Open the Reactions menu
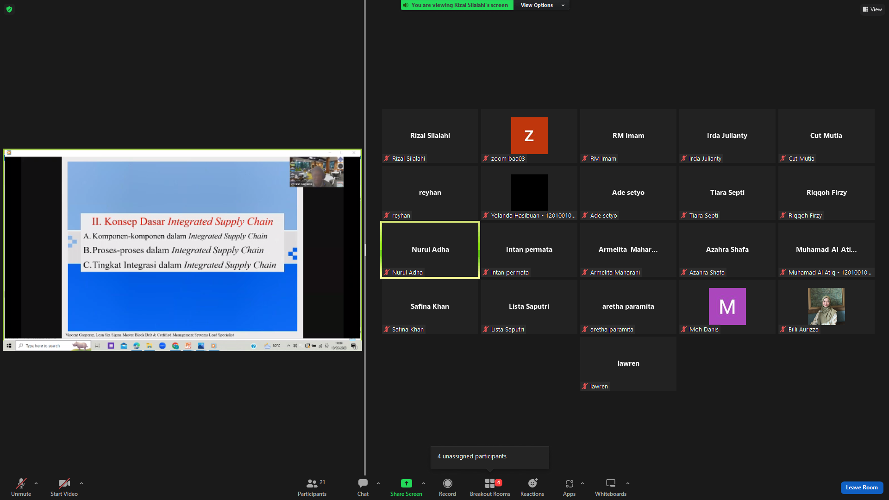 tap(532, 487)
